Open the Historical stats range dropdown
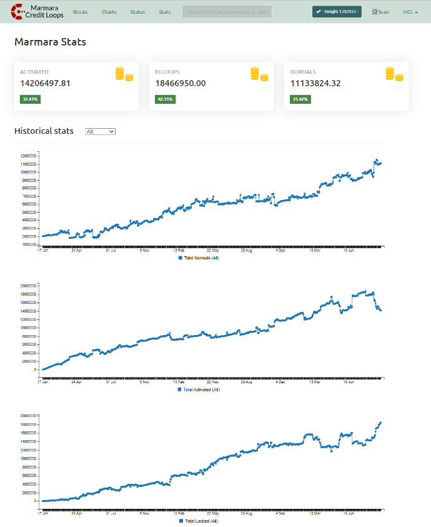 point(101,131)
